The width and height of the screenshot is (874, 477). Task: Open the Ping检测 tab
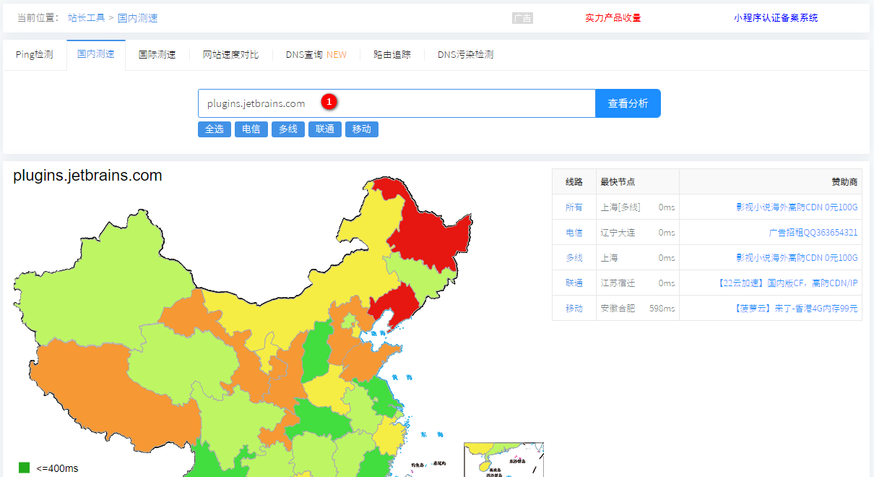(34, 55)
